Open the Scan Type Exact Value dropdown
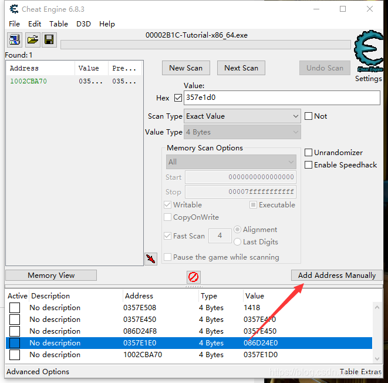 (242, 116)
